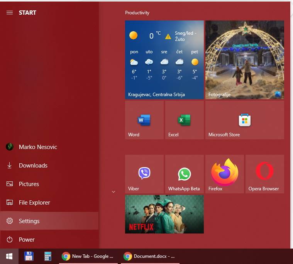This screenshot has width=293, height=264.
Task: Launch Firefox from the tile
Action: tap(225, 174)
